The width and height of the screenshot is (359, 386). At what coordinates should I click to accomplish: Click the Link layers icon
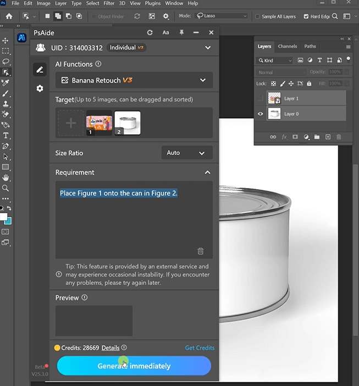[273, 137]
